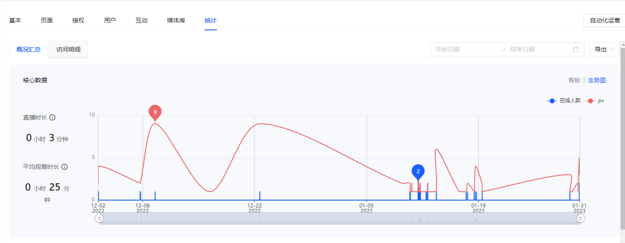Open the 媒体库 tab
The height and width of the screenshot is (243, 625).
coord(176,20)
